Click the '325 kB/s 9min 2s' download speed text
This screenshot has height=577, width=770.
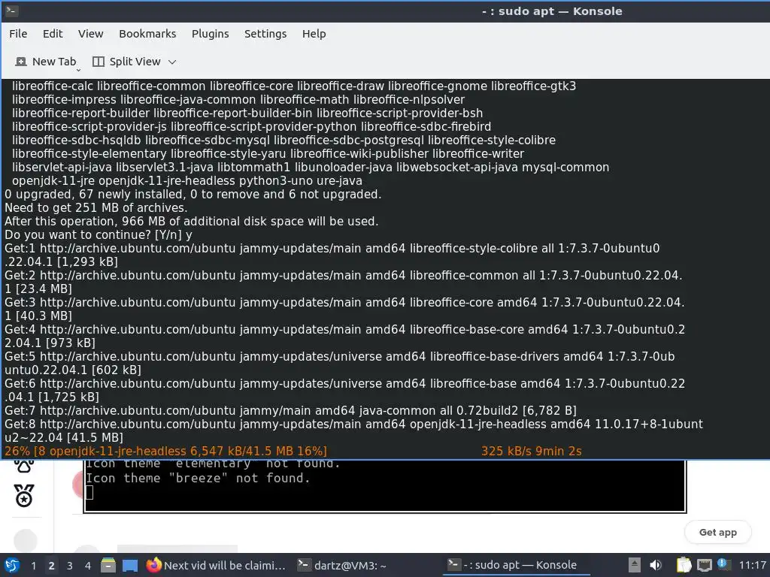(x=532, y=451)
